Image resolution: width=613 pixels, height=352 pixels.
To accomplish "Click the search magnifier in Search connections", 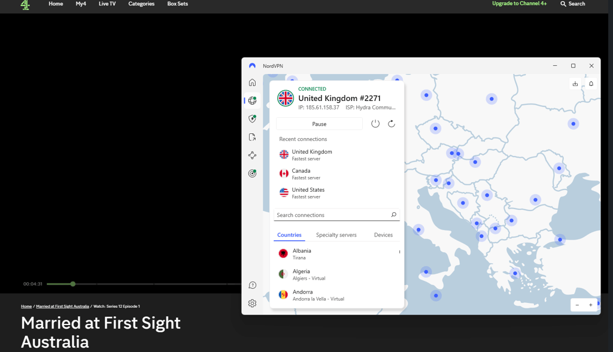I will click(x=394, y=215).
